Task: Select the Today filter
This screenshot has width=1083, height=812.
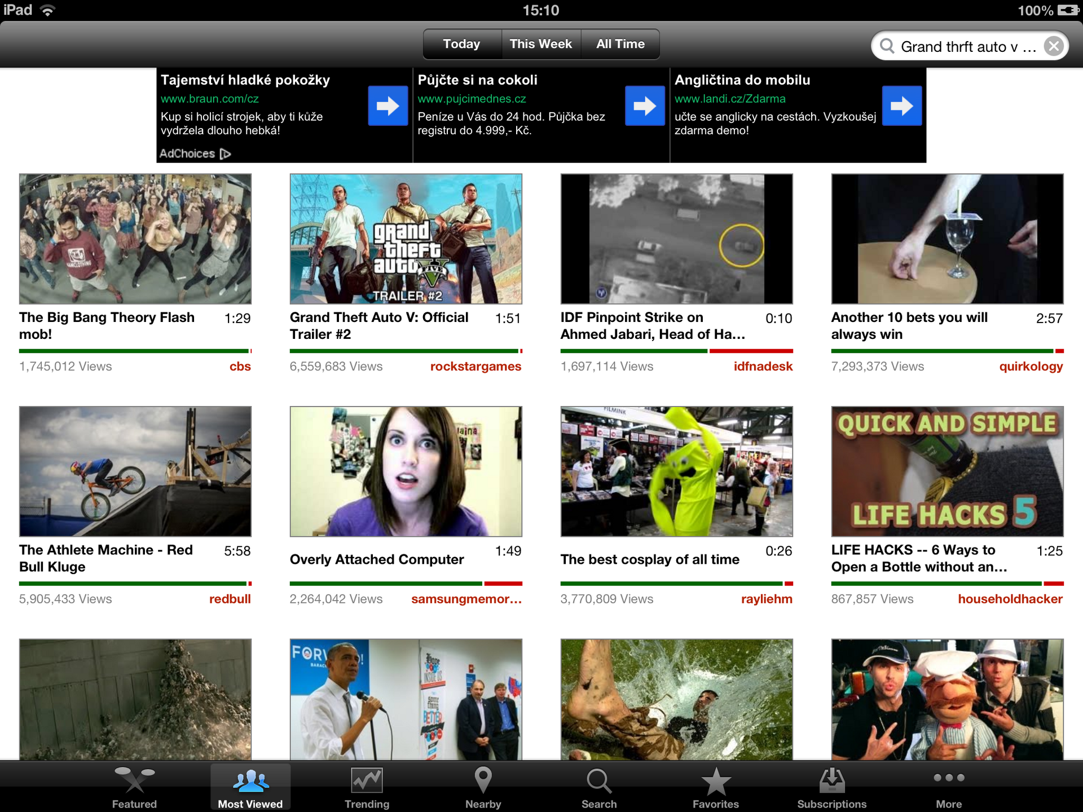Action: pos(461,43)
